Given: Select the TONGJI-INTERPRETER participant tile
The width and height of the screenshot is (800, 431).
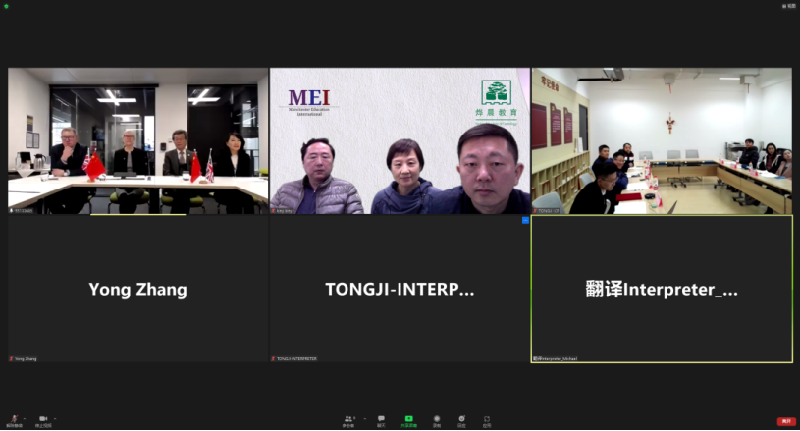Looking at the screenshot, I should tap(400, 289).
